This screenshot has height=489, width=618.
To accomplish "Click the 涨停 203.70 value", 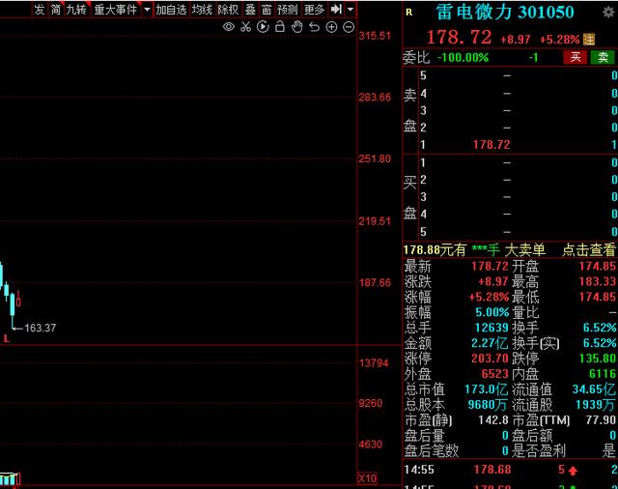I will (490, 359).
